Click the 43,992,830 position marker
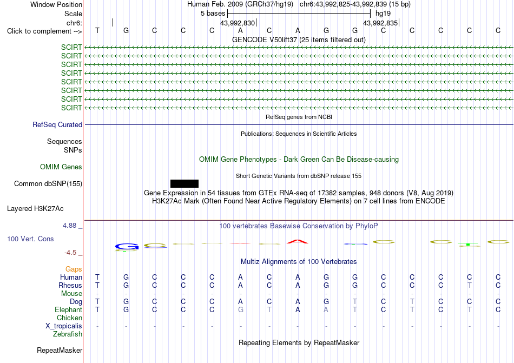Image resolution: width=514 pixels, height=363 pixels. click(238, 23)
